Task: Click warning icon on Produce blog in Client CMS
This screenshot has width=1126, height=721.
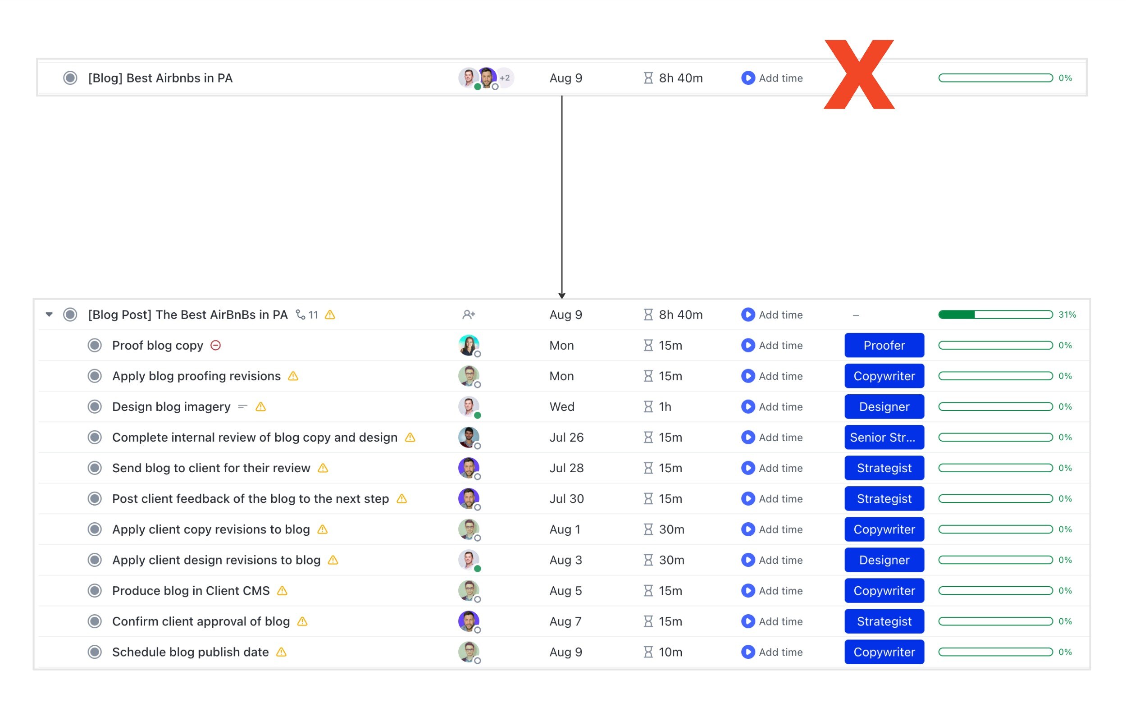Action: [x=282, y=591]
